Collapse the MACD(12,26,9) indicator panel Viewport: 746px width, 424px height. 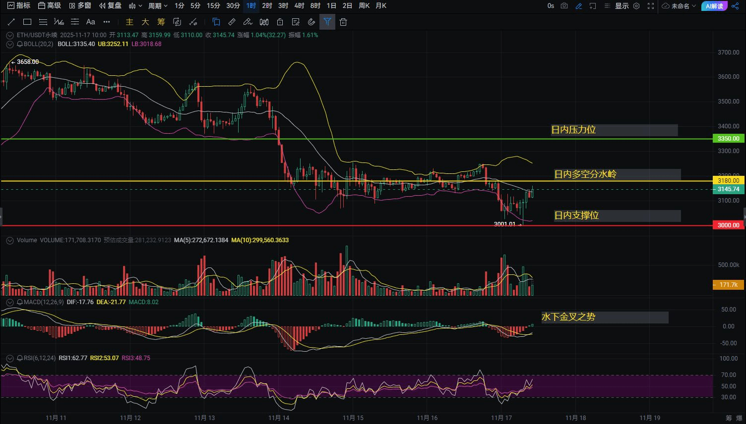(10, 302)
